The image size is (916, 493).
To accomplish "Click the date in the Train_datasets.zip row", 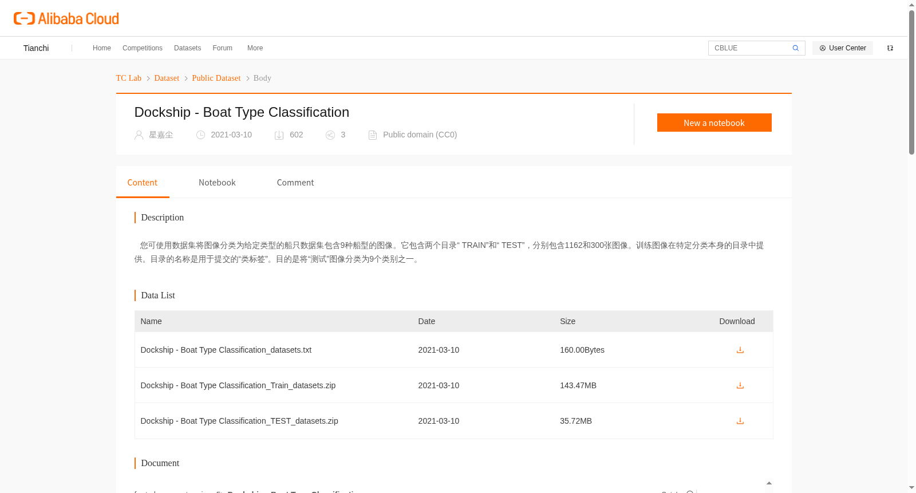I will coord(439,385).
